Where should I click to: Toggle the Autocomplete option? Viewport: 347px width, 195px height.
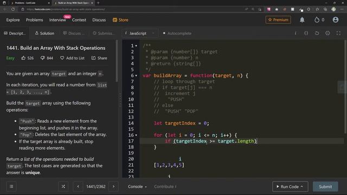pos(177,34)
